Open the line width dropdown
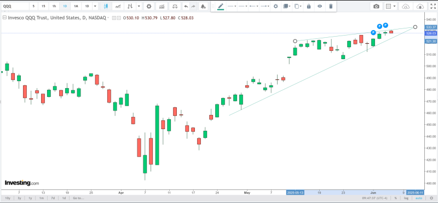The image size is (438, 203). coord(243,6)
